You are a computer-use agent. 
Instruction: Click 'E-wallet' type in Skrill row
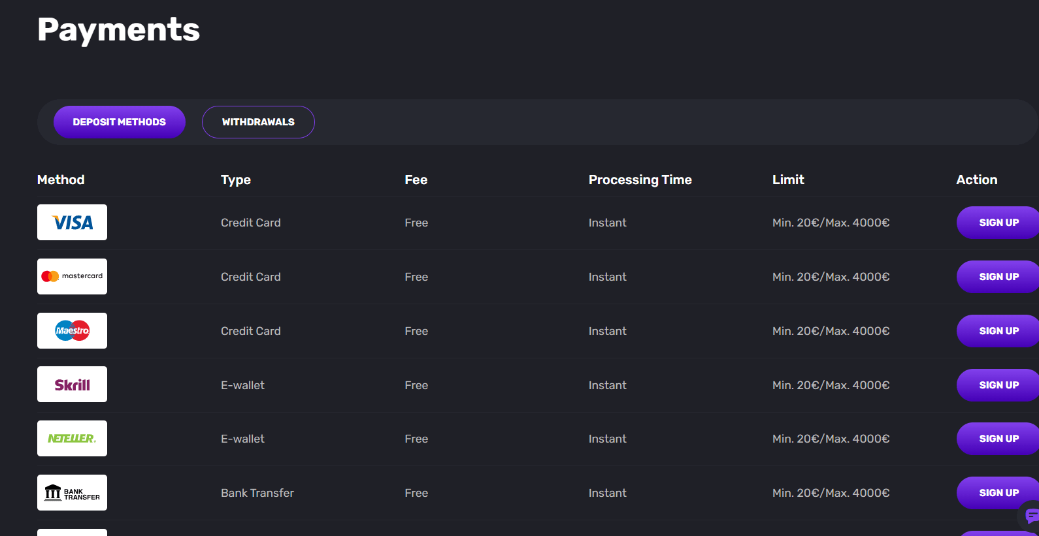242,385
